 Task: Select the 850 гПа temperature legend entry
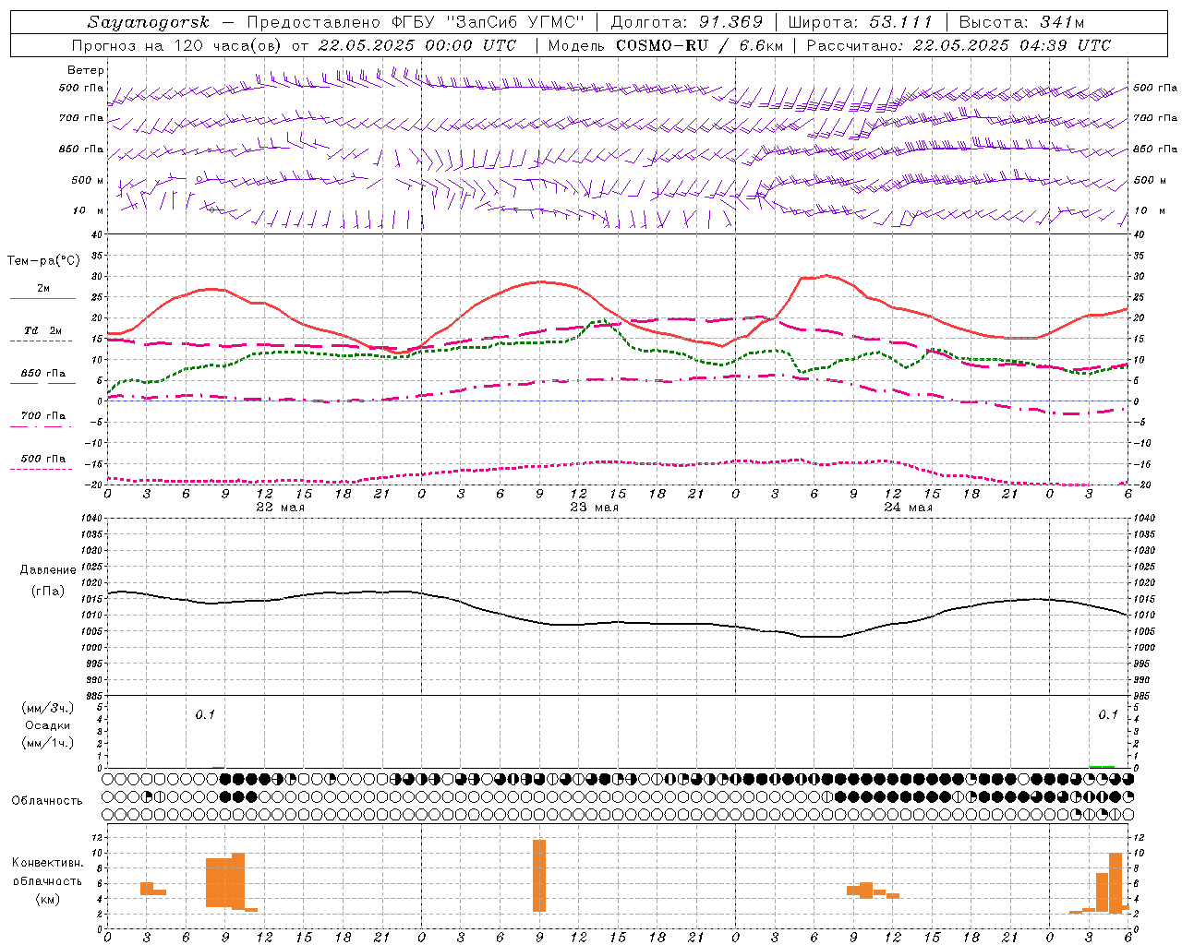42,375
